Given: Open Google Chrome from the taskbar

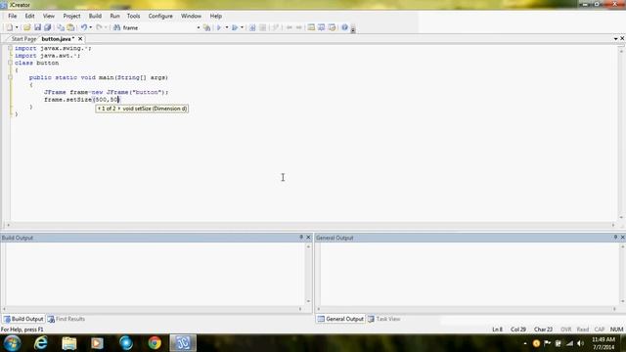Looking at the screenshot, I should pyautogui.click(x=155, y=343).
